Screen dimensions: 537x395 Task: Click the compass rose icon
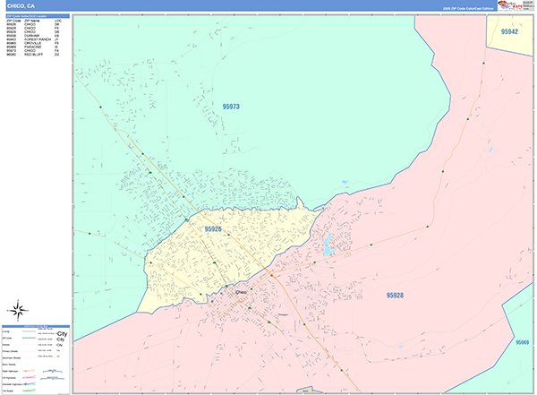coord(17,310)
